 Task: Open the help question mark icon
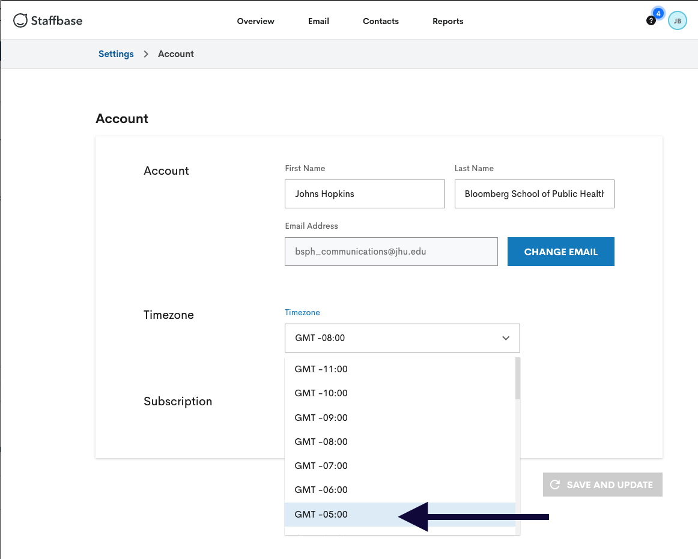(x=651, y=20)
